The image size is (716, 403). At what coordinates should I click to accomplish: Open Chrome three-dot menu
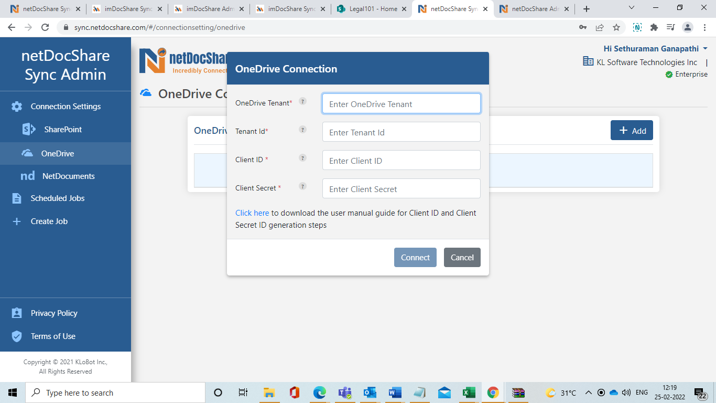click(704, 27)
